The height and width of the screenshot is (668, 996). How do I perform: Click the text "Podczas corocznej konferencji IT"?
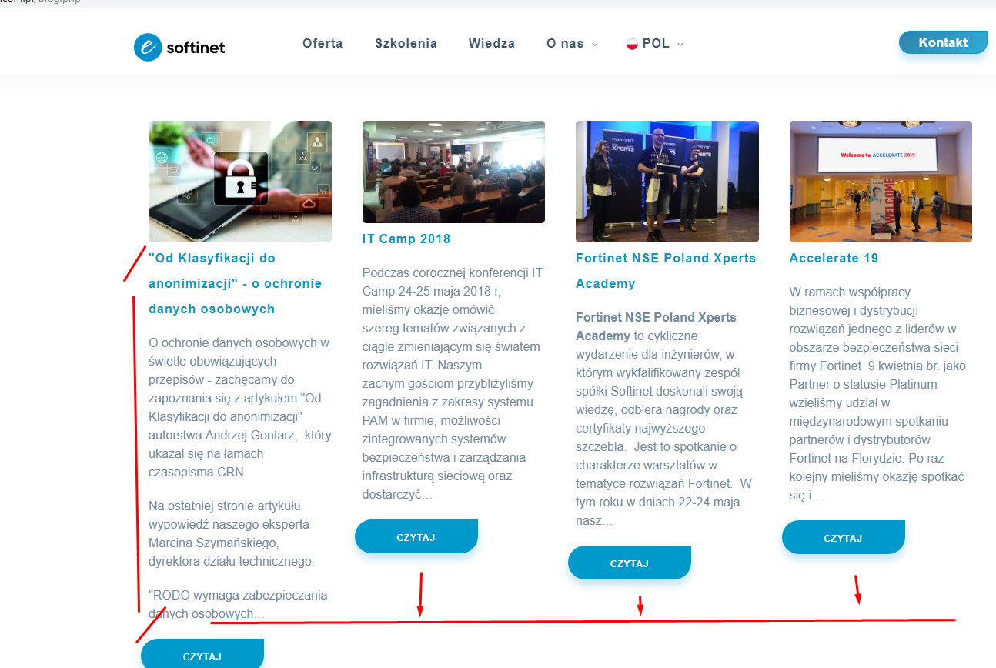(453, 272)
